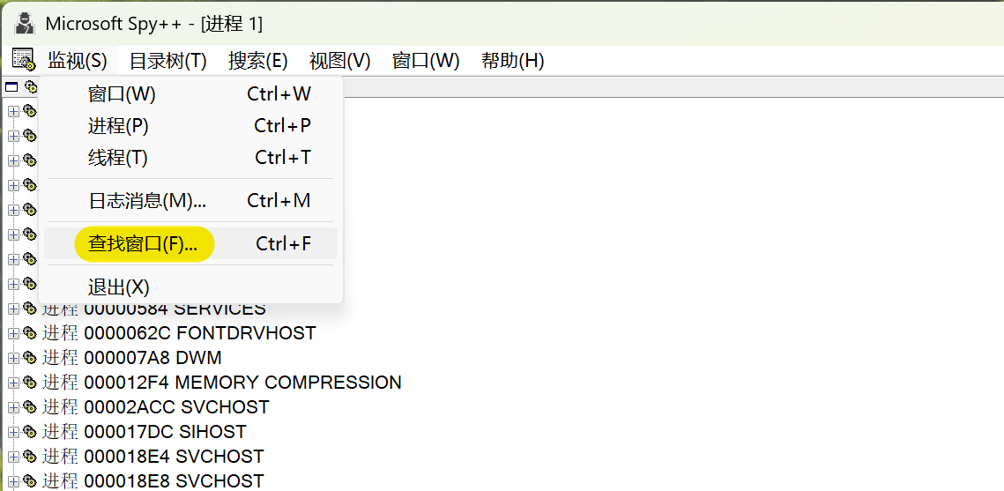Choose 退出(X) to exit Spy++
Image resolution: width=1004 pixels, height=491 pixels.
pos(119,287)
